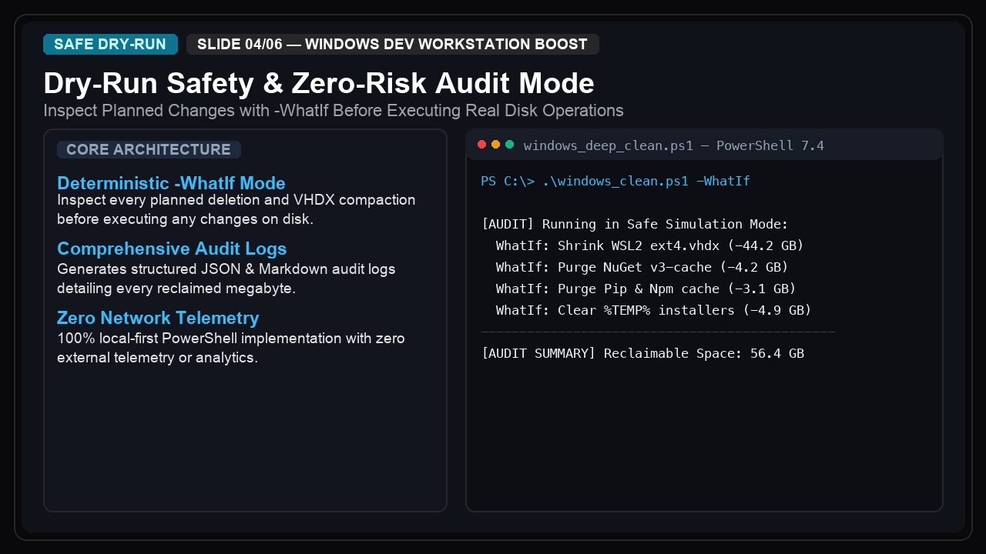Viewport: 986px width, 554px height.
Task: Click the command line '.\windows_clean.ps1 -WhatIf'
Action: pyautogui.click(x=615, y=181)
